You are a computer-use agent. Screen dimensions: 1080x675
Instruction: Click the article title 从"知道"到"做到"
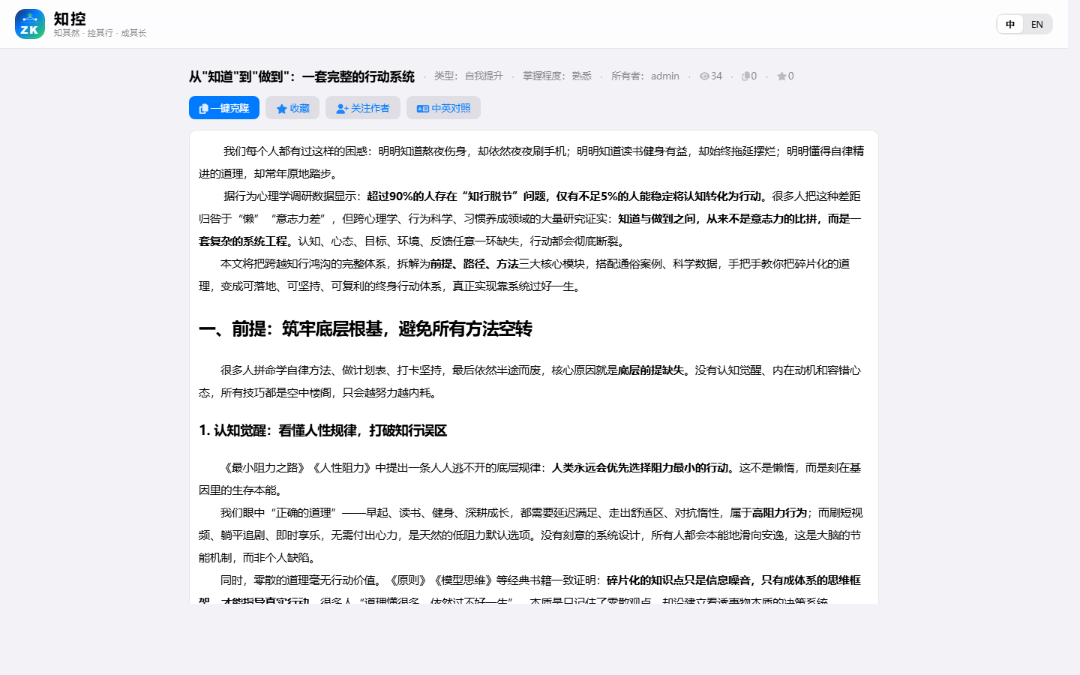pos(301,76)
